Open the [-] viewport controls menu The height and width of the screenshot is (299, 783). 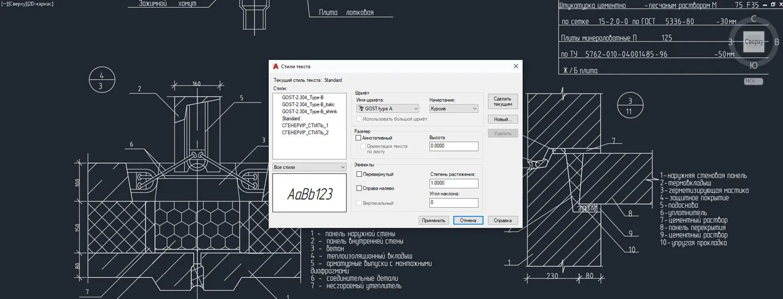[x=4, y=4]
